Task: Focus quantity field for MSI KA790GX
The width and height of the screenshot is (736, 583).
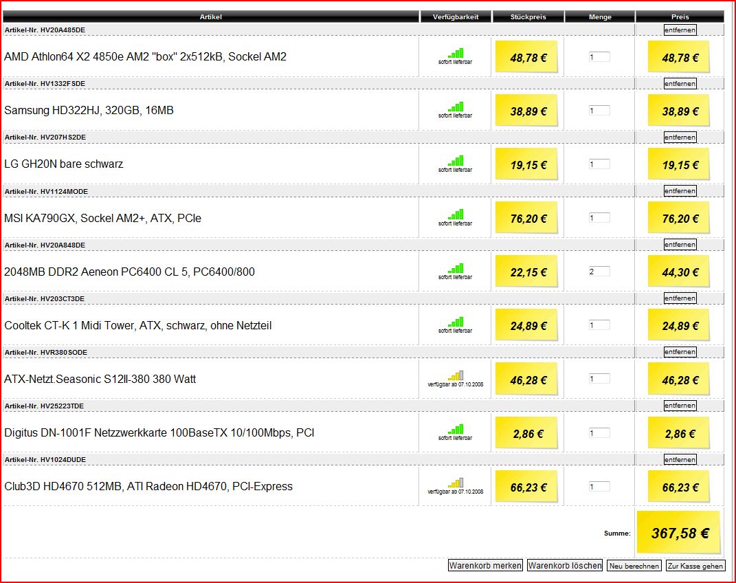Action: coord(599,218)
